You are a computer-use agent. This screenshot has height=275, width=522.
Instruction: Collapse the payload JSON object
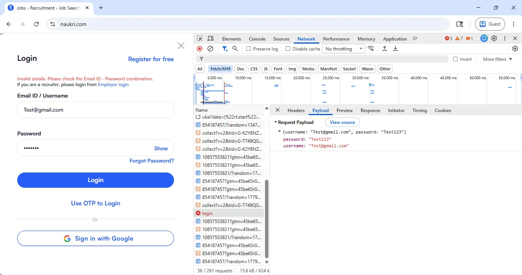[280, 132]
